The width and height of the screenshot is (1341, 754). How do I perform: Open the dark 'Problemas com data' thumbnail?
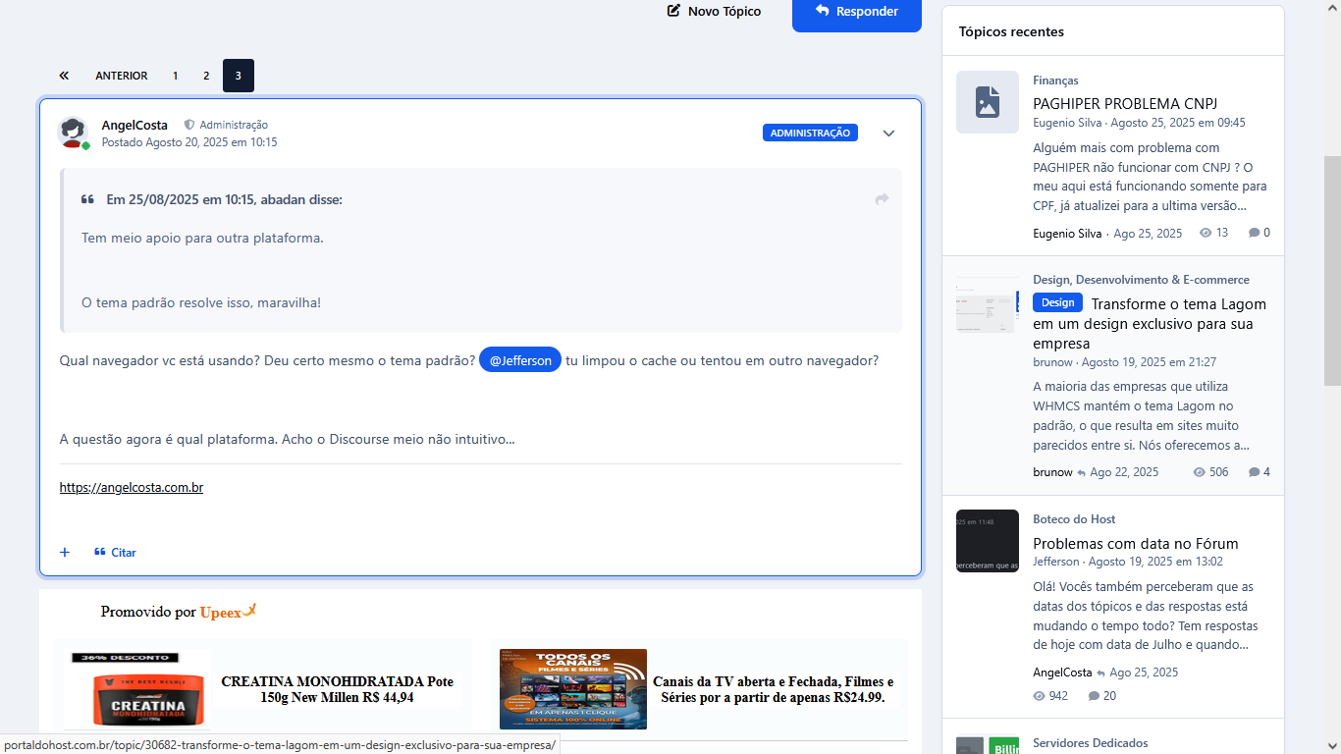tap(988, 541)
